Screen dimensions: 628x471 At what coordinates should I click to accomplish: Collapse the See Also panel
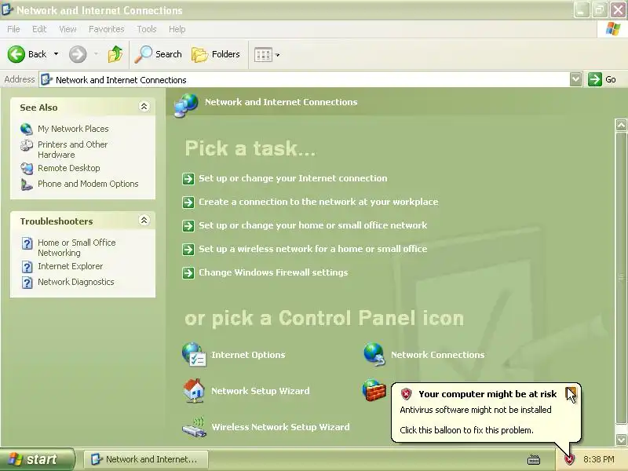pos(144,107)
